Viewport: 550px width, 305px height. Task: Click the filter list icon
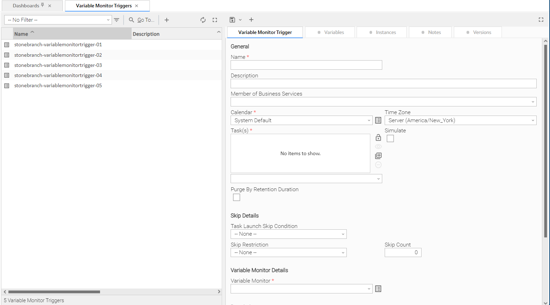click(117, 20)
